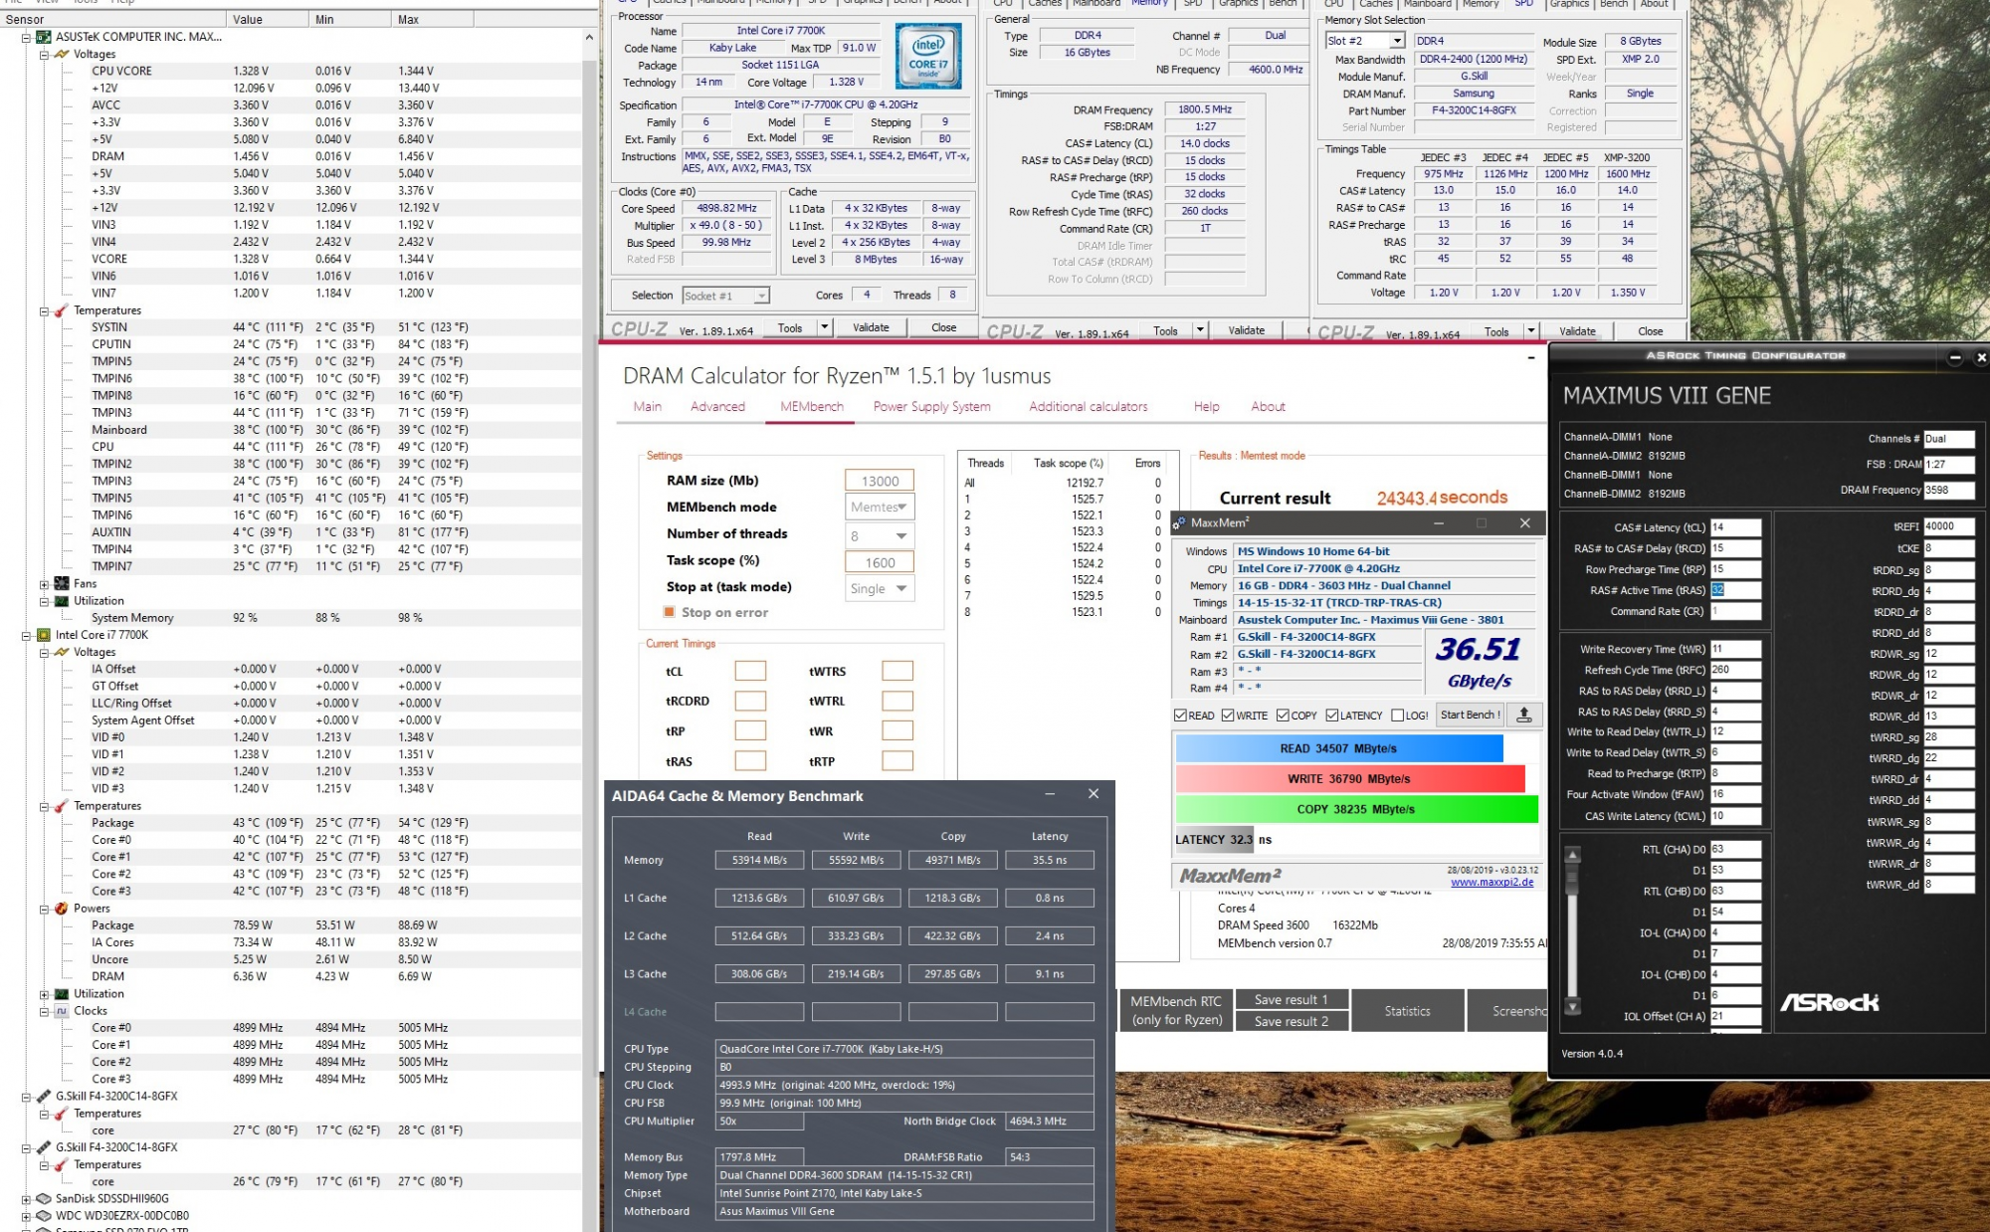Uncheck the READ checkbox in MaxxMem
The width and height of the screenshot is (1990, 1232).
[x=1180, y=716]
